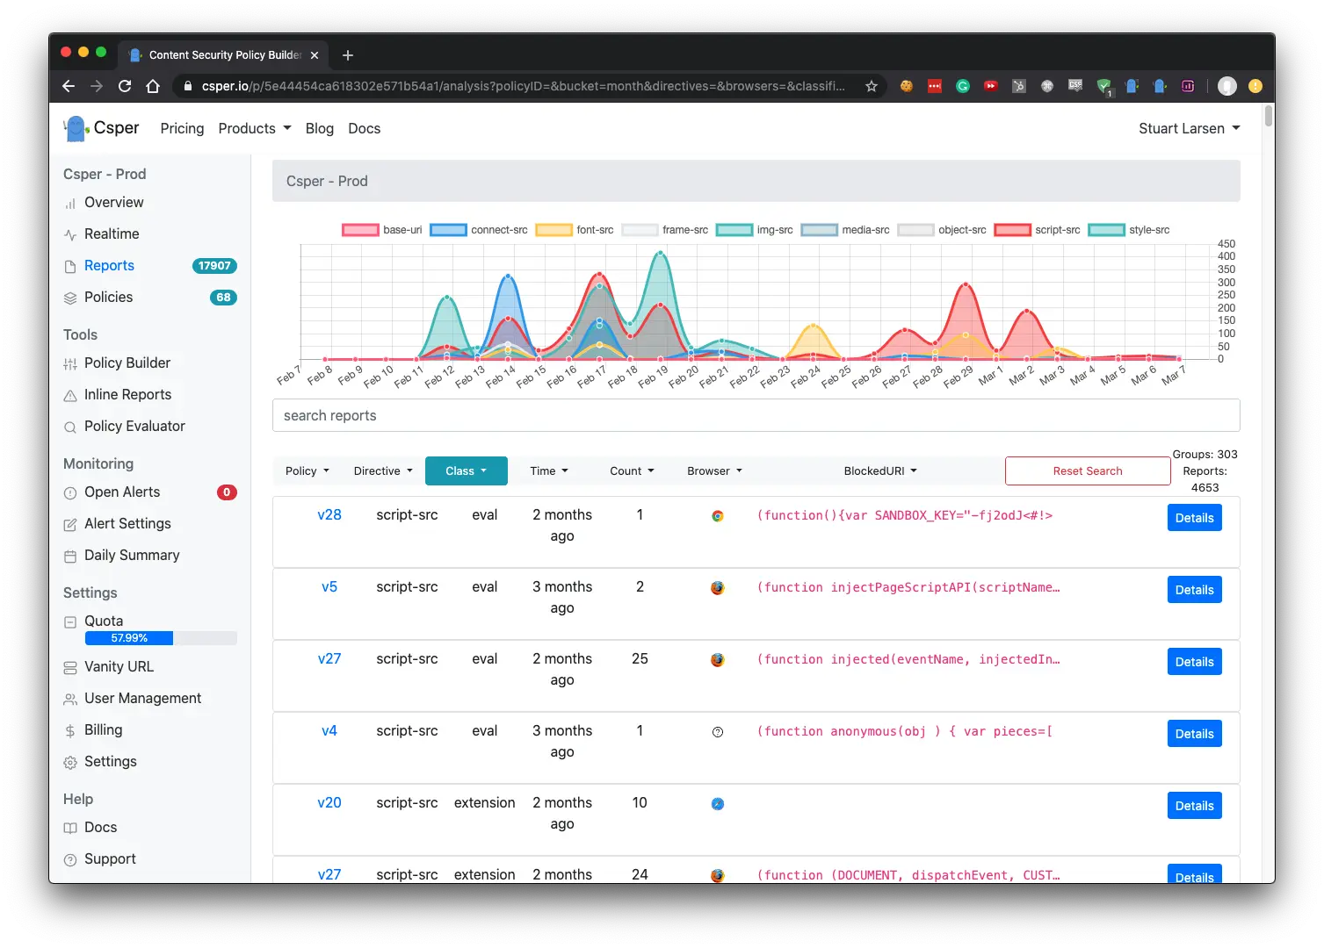Focus the search reports input field
The image size is (1324, 948).
point(756,416)
